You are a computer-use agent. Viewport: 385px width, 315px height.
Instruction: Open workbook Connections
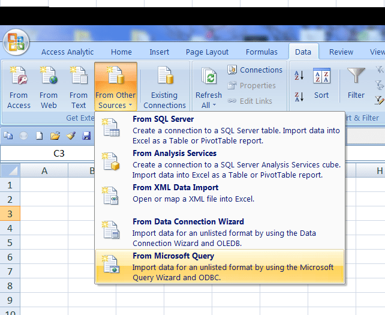(255, 70)
